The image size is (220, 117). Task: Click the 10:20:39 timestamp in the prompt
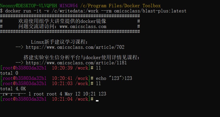tap(62, 68)
